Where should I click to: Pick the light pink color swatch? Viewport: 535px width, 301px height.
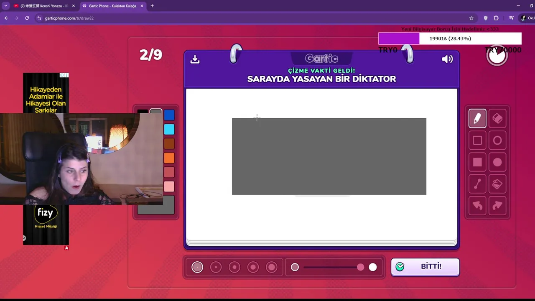pos(169,186)
